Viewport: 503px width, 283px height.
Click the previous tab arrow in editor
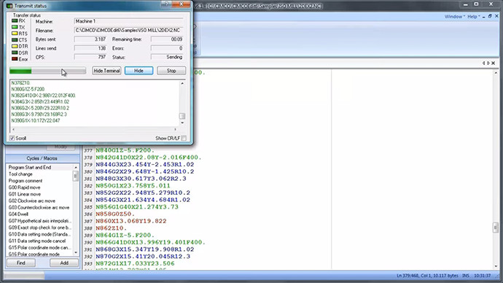pos(483,63)
